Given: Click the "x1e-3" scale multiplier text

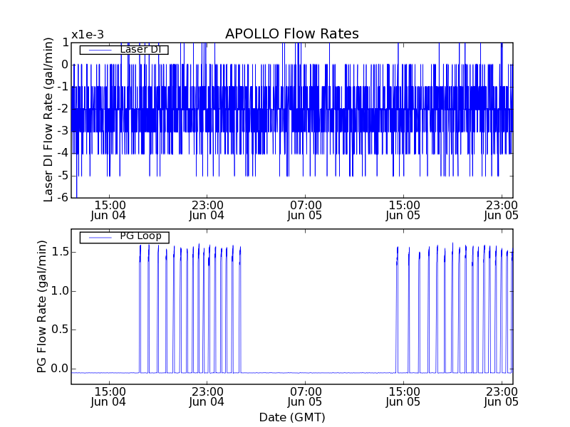Looking at the screenshot, I should click(88, 35).
